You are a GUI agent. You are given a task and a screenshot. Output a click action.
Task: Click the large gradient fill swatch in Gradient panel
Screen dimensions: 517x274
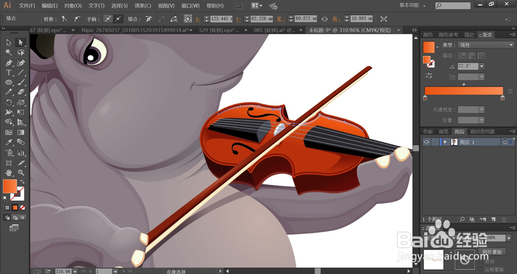pyautogui.click(x=429, y=47)
